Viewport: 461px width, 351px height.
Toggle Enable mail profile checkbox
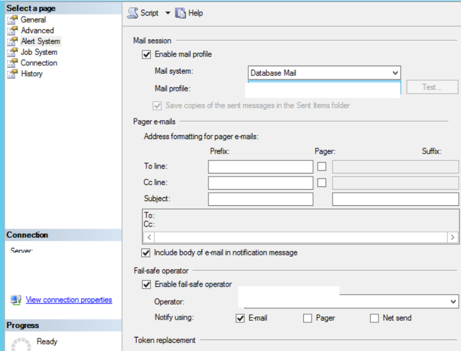coord(146,54)
